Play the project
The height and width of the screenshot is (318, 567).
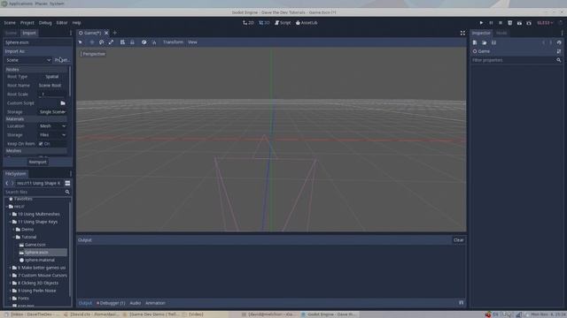point(481,23)
